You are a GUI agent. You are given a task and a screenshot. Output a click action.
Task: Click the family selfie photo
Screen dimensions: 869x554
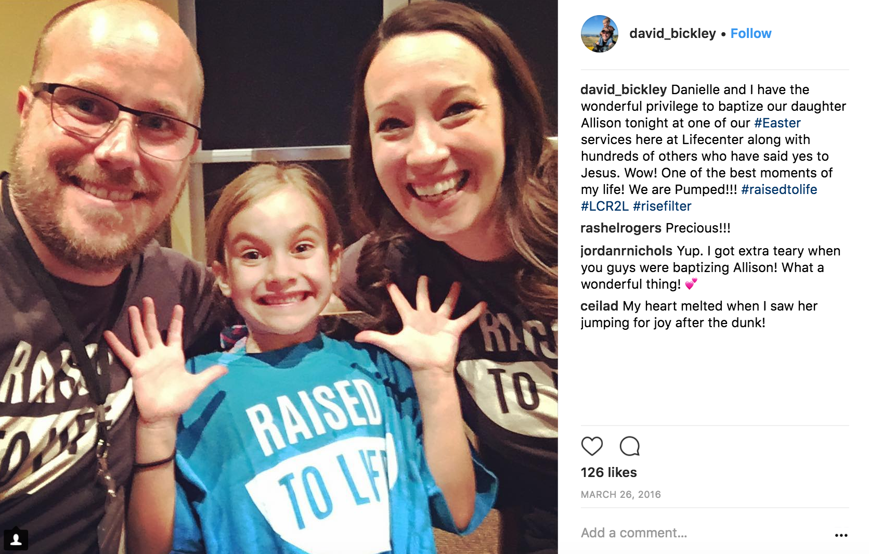coord(279,277)
